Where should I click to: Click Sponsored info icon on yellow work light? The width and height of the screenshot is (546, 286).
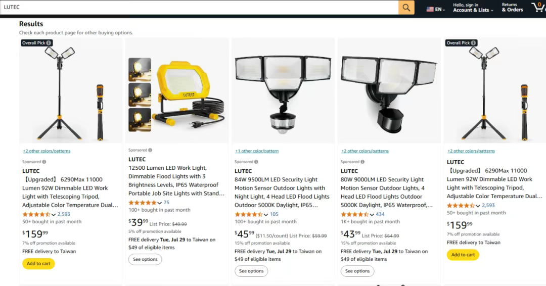[150, 150]
